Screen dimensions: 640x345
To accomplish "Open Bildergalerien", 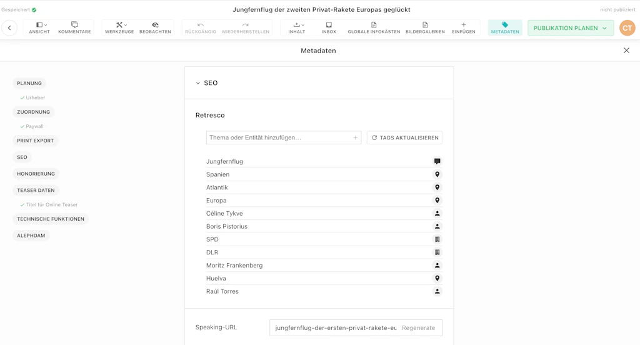I will [x=425, y=27].
